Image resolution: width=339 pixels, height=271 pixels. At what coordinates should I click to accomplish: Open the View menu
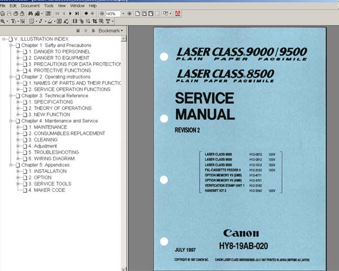[62, 6]
